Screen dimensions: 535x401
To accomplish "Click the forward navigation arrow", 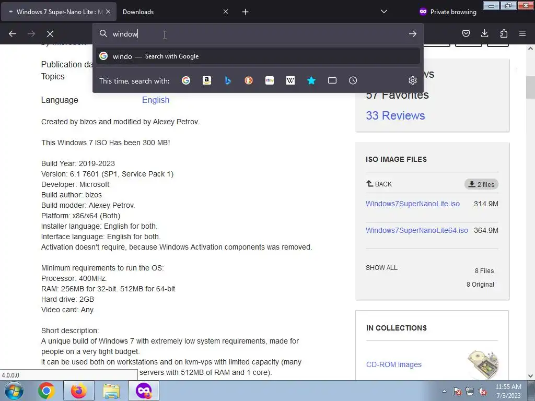I will [31, 34].
